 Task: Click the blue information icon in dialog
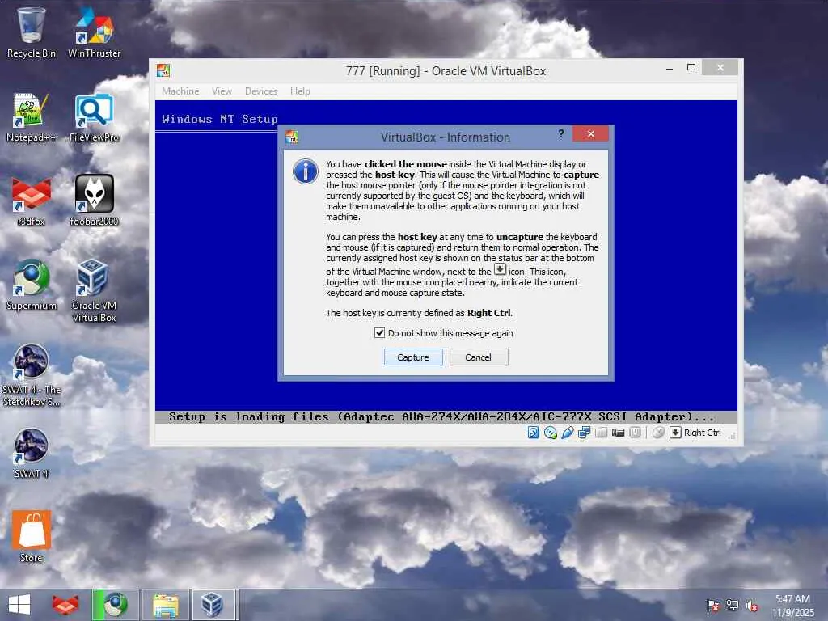pos(305,171)
